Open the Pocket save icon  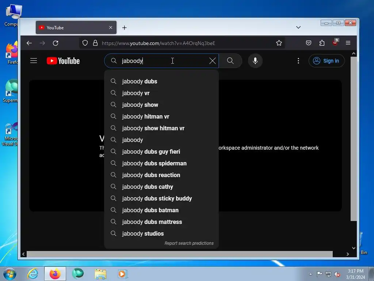coord(308,43)
